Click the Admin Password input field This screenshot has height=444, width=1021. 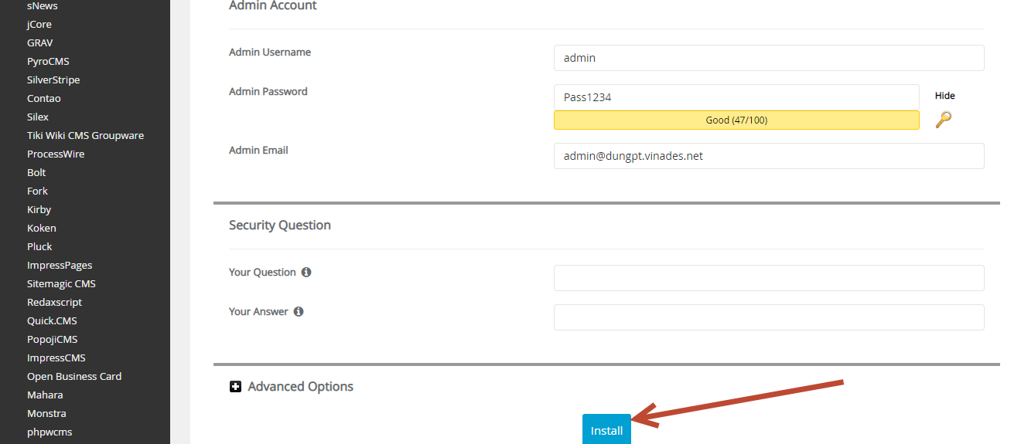[x=736, y=97]
